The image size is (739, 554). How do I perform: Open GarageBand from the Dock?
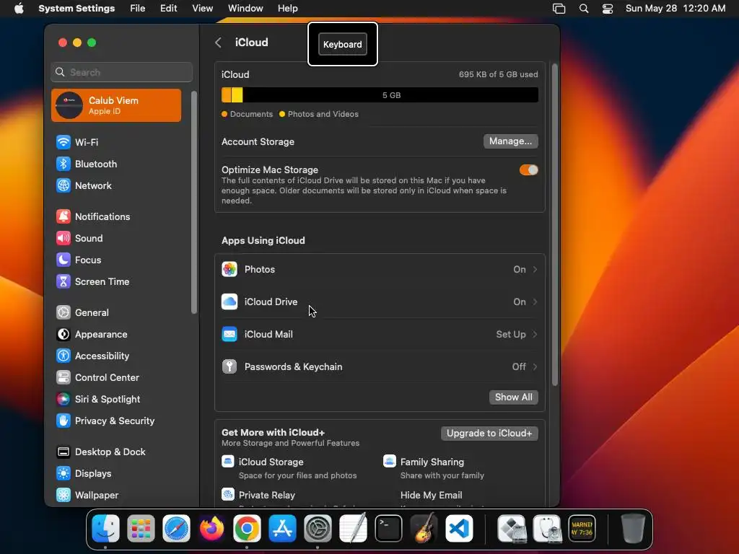coord(424,529)
